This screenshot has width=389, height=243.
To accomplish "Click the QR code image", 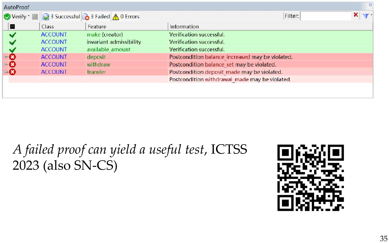I will 311,178.
